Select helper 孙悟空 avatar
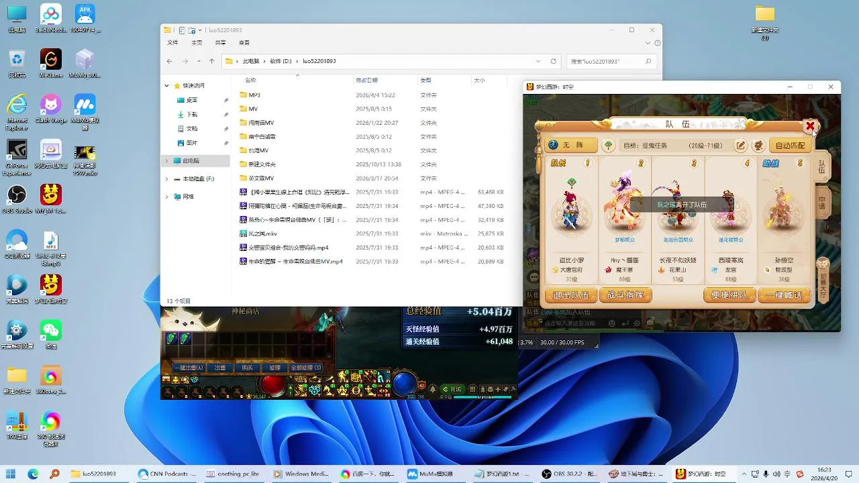The image size is (859, 483). point(782,208)
